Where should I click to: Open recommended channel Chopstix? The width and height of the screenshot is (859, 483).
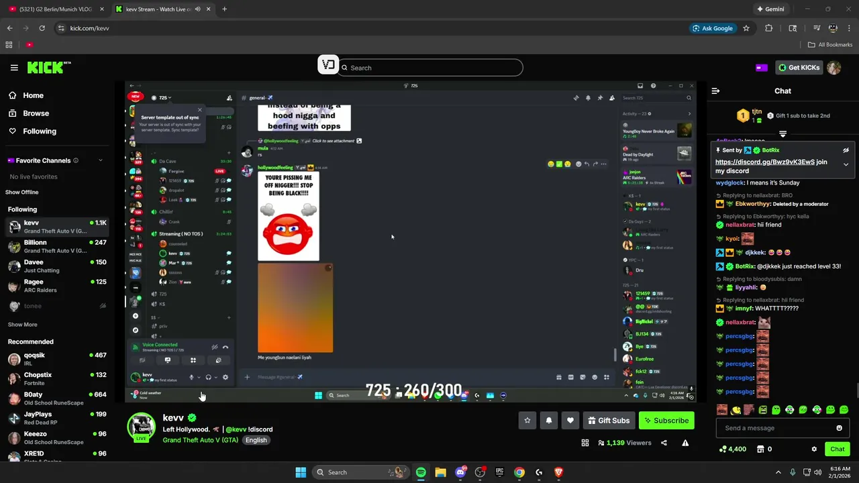(57, 379)
